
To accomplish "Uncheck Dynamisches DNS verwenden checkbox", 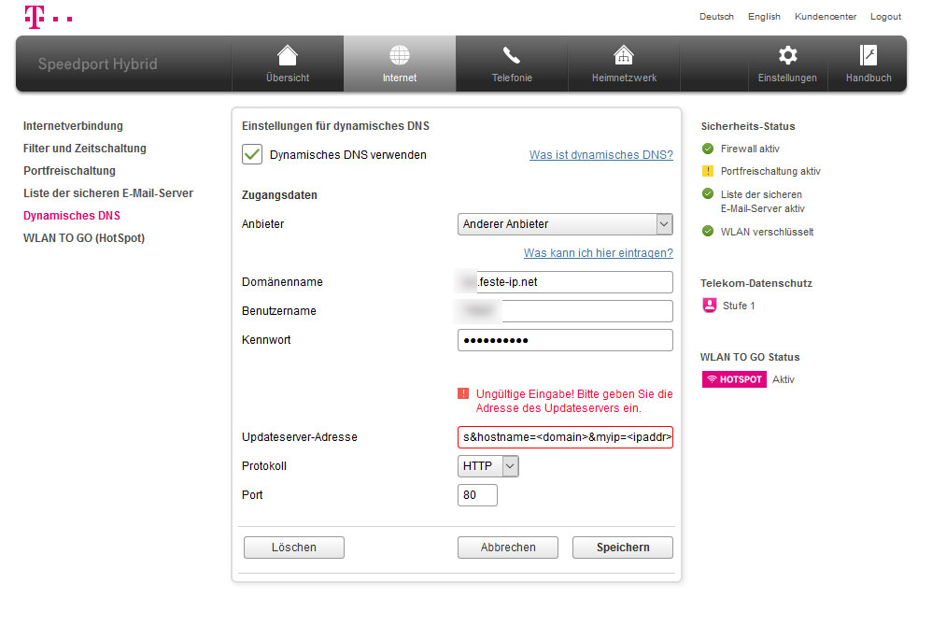I will pyautogui.click(x=252, y=155).
